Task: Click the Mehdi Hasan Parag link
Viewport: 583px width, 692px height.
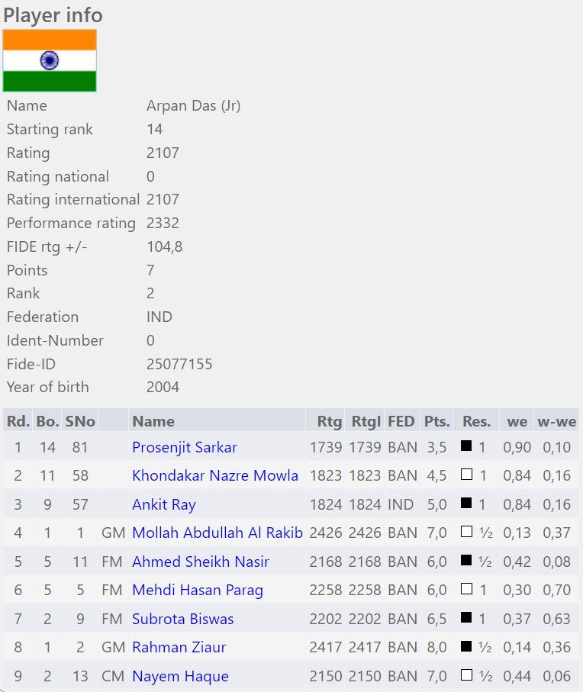Action: click(197, 590)
